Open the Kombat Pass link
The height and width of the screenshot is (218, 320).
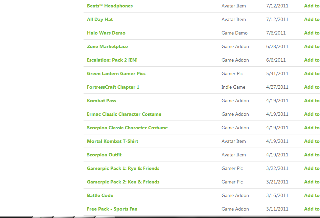101,101
